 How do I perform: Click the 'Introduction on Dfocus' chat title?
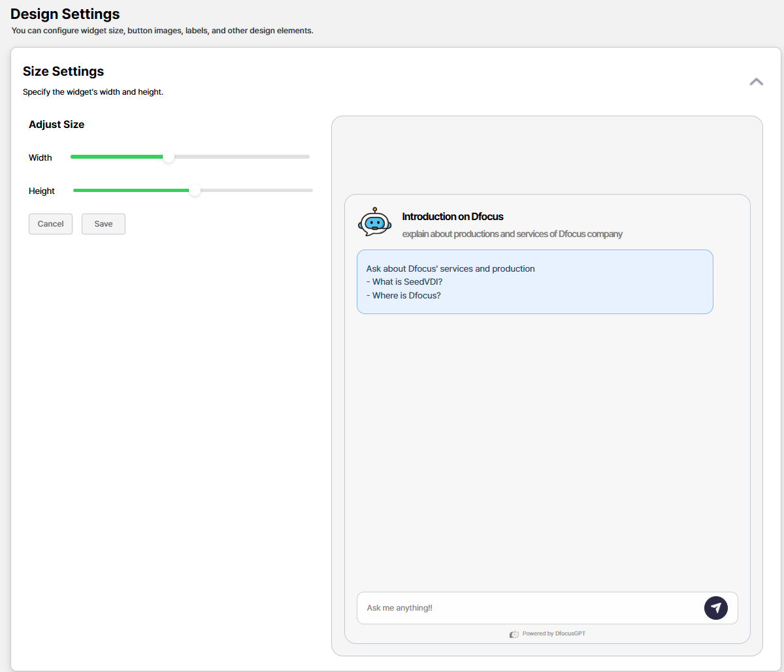(x=453, y=217)
